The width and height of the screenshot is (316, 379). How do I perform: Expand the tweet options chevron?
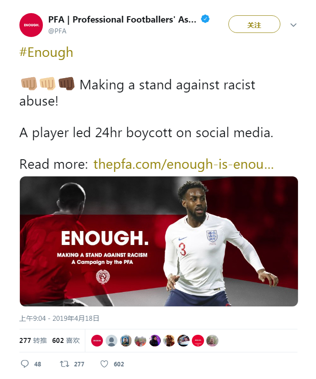pos(293,25)
